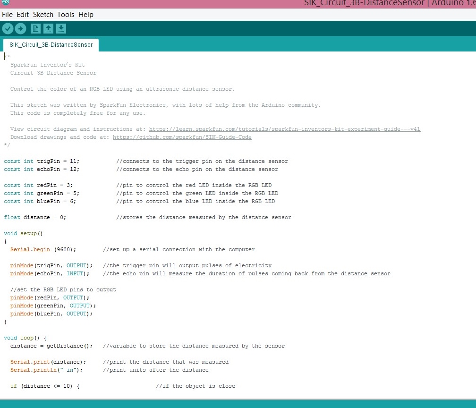Create a new sketch with the New icon
476x408 pixels.
[x=35, y=28]
